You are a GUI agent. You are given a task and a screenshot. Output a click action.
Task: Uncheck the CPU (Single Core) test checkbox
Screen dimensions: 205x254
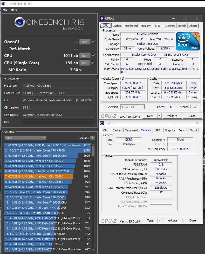(93, 63)
